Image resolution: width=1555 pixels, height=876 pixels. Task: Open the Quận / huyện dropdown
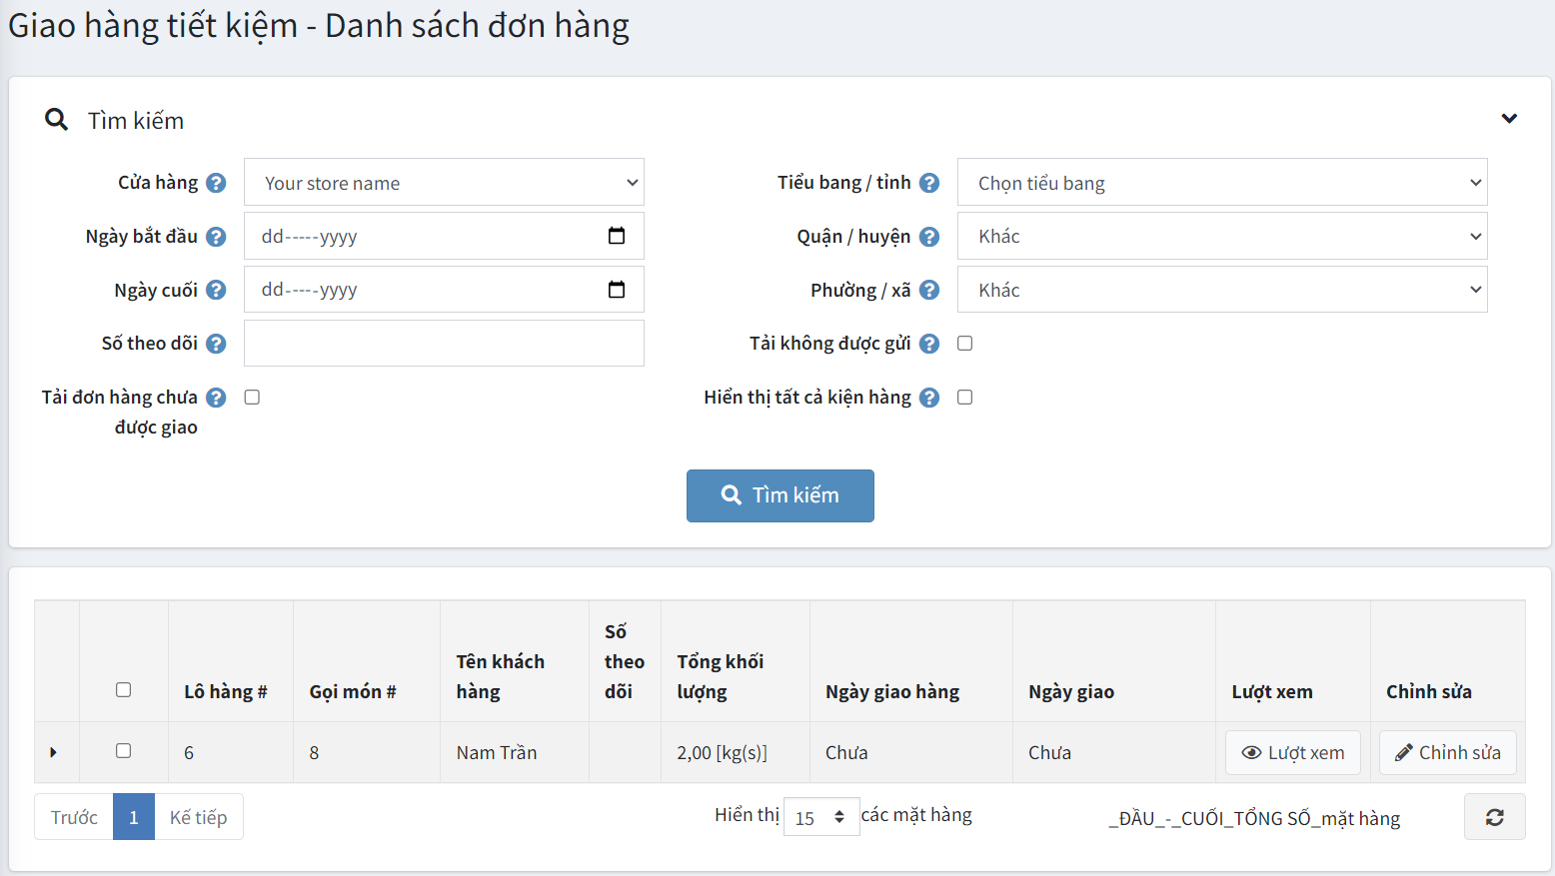(1222, 237)
